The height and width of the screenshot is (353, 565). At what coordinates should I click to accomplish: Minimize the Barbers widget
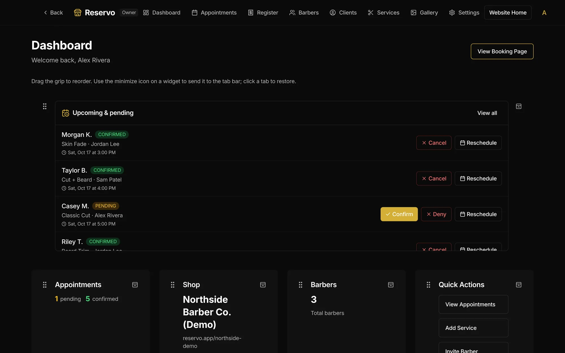pyautogui.click(x=391, y=285)
